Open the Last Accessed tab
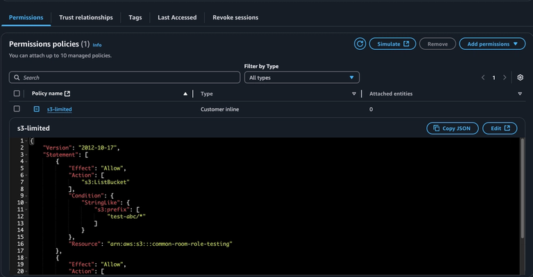533x277 pixels. point(177,17)
